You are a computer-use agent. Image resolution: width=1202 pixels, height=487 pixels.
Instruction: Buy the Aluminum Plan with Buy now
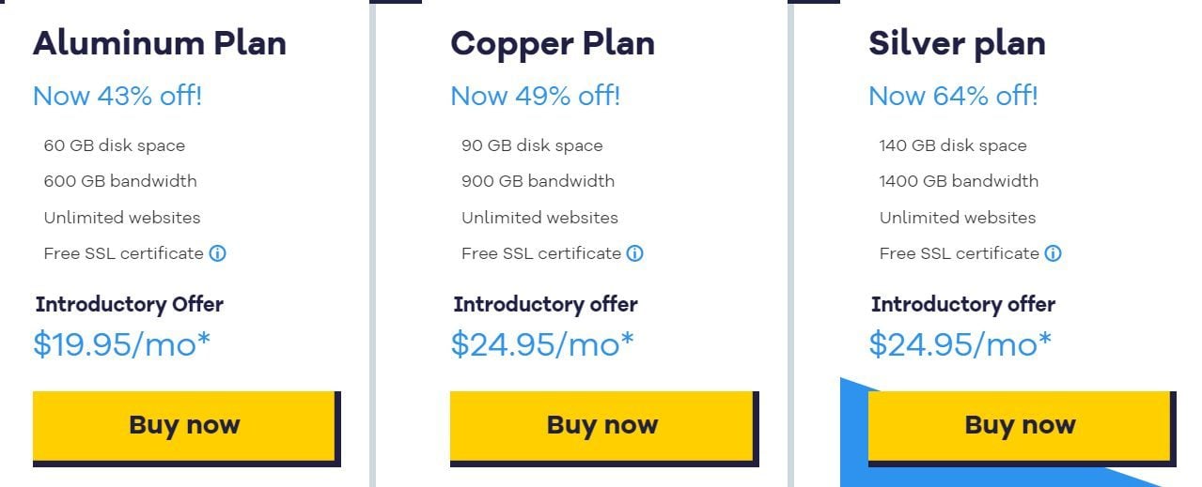(184, 425)
